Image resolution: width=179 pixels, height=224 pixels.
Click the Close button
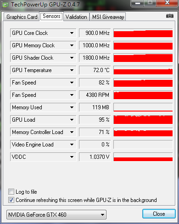tap(159, 214)
